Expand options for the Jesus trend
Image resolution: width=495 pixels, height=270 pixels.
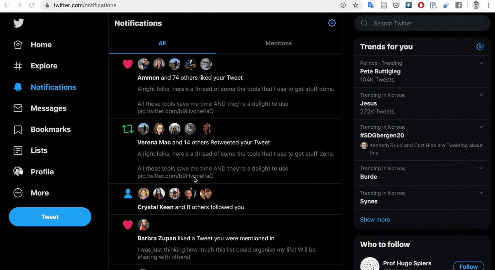(481, 95)
